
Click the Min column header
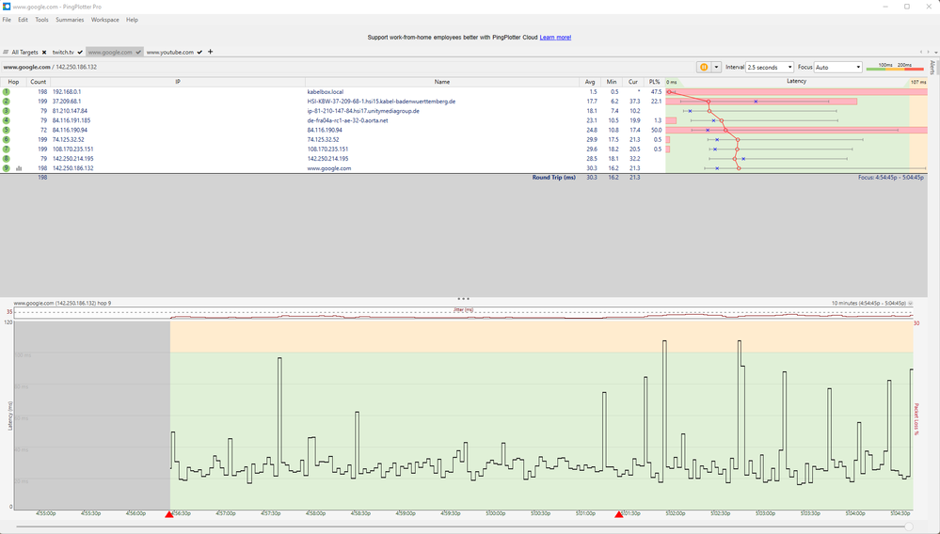point(612,82)
